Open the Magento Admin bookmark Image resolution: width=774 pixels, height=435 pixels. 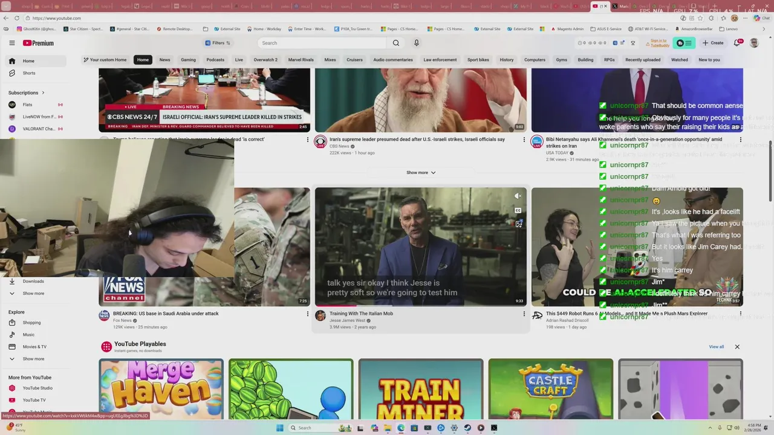click(x=567, y=29)
